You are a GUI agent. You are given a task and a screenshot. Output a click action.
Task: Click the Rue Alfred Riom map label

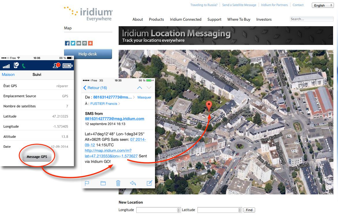pos(225,81)
